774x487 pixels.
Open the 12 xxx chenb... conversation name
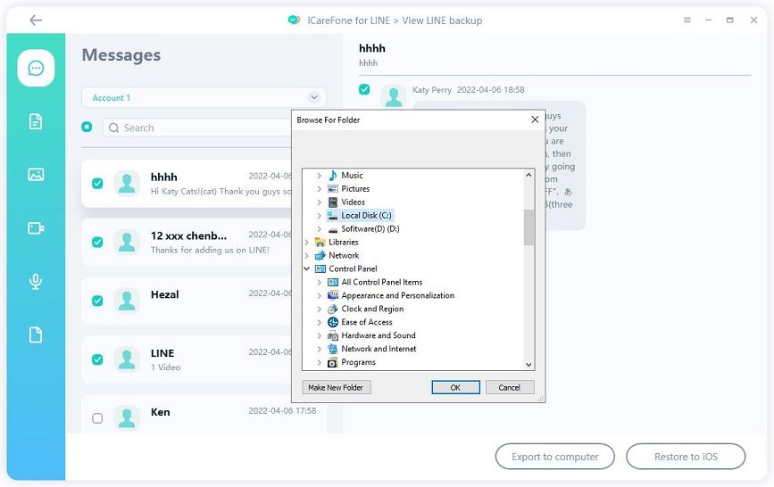click(188, 235)
